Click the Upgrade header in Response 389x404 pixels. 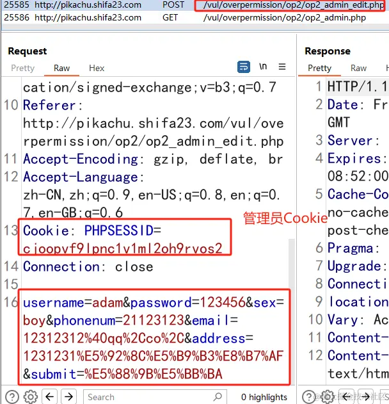[x=358, y=266]
